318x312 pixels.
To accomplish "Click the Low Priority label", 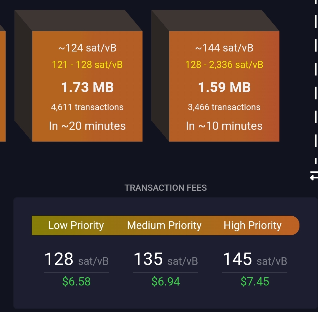I will click(76, 225).
